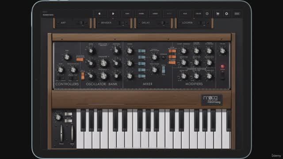Open the HUMAN BASS preset name
Viewport: 283px width, 159px height.
point(48,15)
